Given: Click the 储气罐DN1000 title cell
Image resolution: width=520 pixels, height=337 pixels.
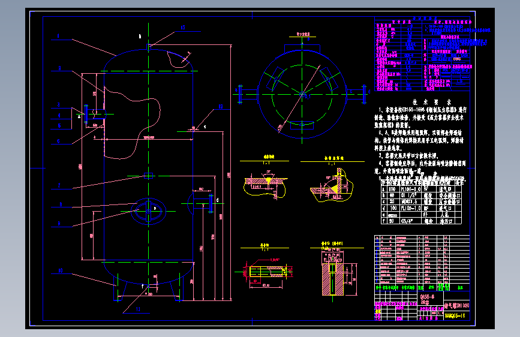Looking at the screenshot, I should pyautogui.click(x=456, y=305).
